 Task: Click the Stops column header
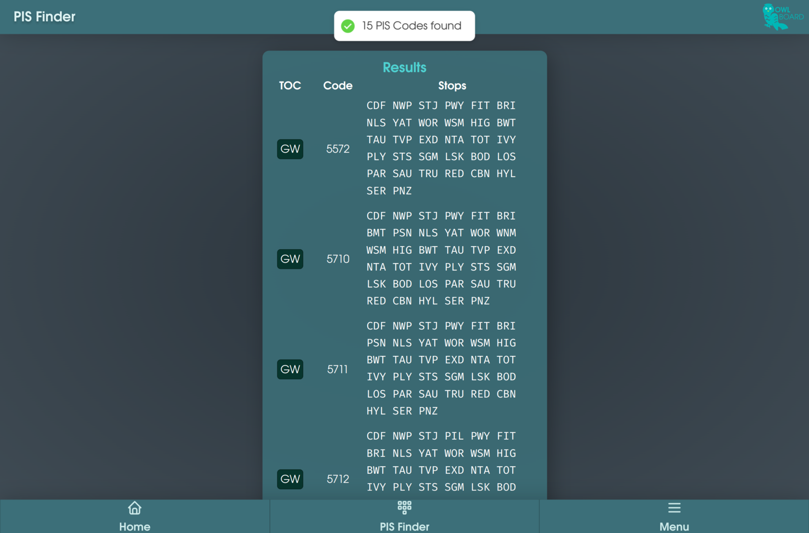pos(452,86)
